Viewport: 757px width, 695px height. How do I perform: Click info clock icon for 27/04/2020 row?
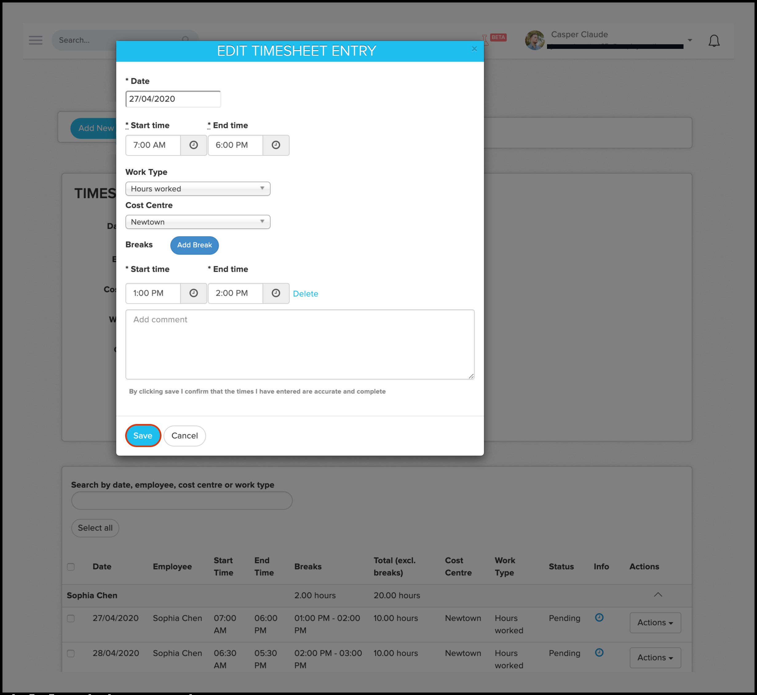click(x=599, y=617)
